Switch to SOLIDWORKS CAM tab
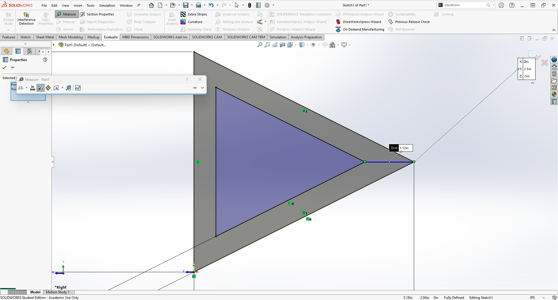 [207, 37]
